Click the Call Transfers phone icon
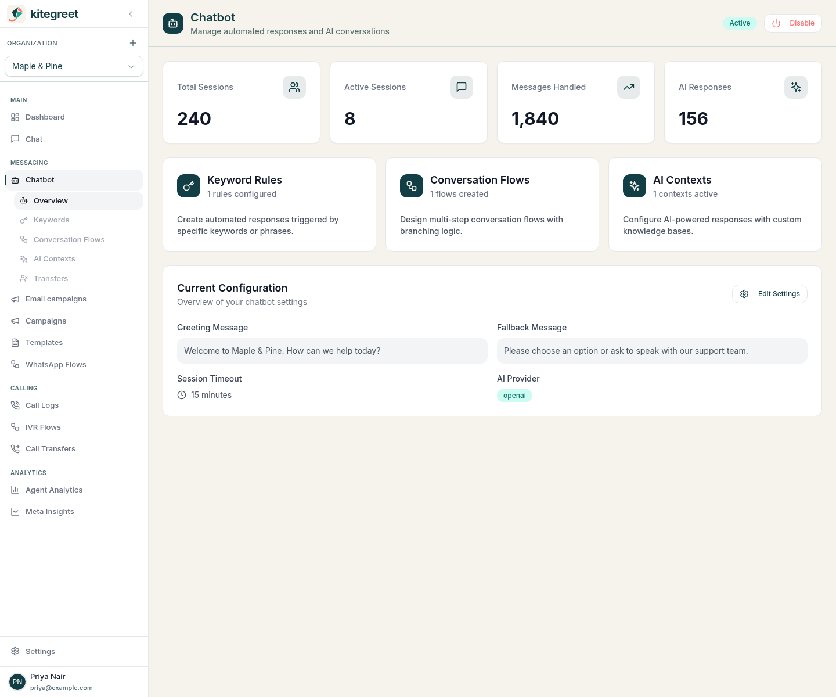 [15, 449]
